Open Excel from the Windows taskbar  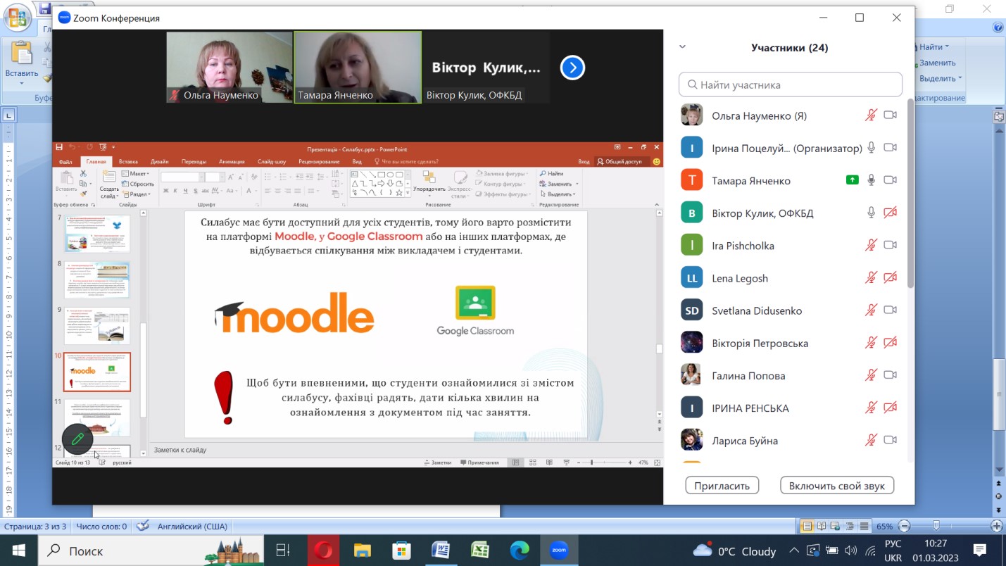(x=480, y=551)
